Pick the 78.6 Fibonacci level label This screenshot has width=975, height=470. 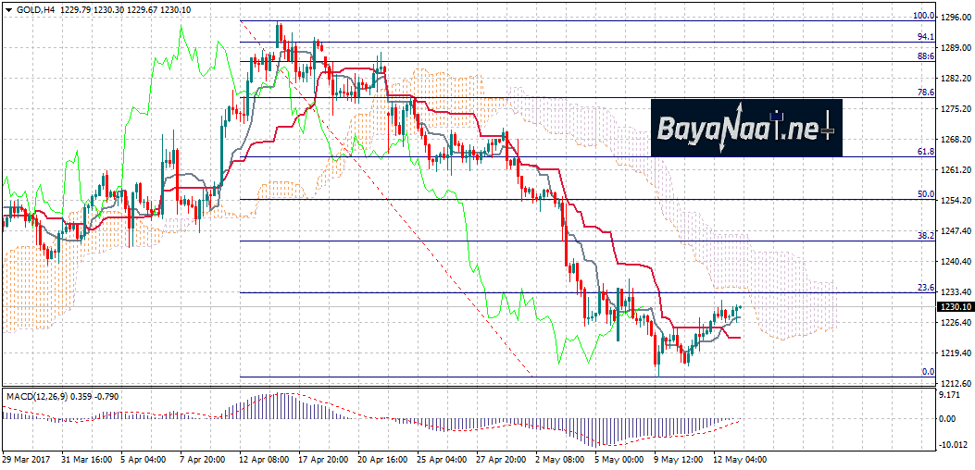pyautogui.click(x=923, y=93)
